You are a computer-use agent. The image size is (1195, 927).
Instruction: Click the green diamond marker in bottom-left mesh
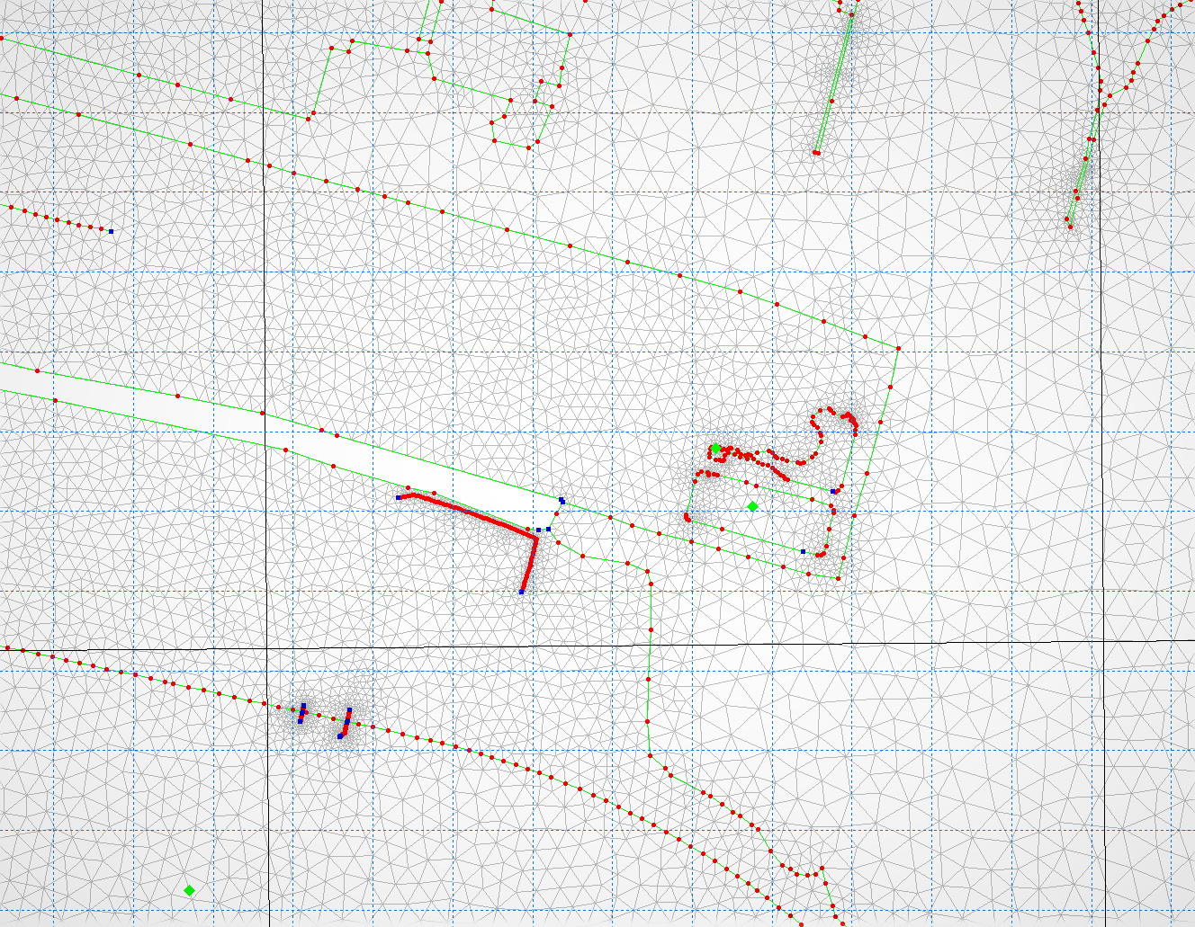(x=189, y=890)
